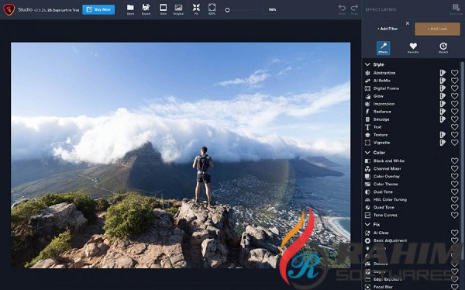Open presets icon next to Abstraction
465x290 pixels.
443,73
